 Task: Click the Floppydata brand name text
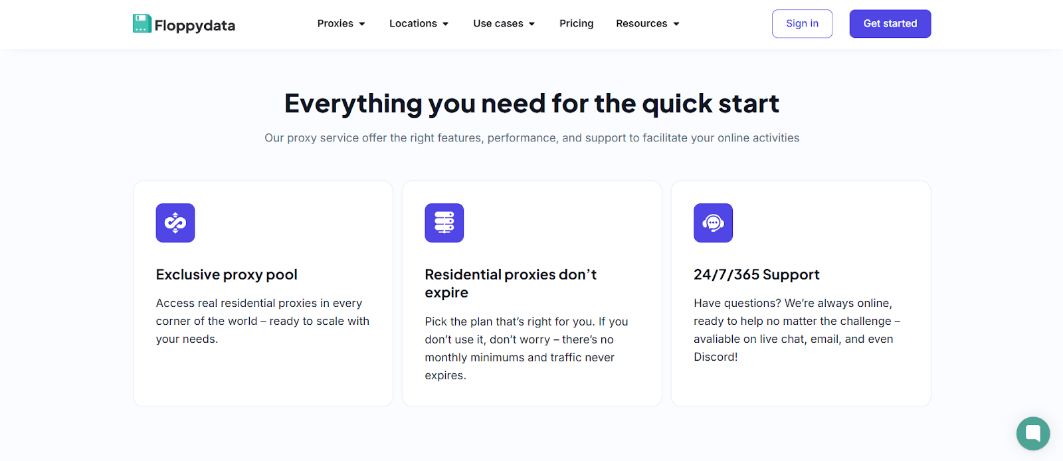coord(195,26)
